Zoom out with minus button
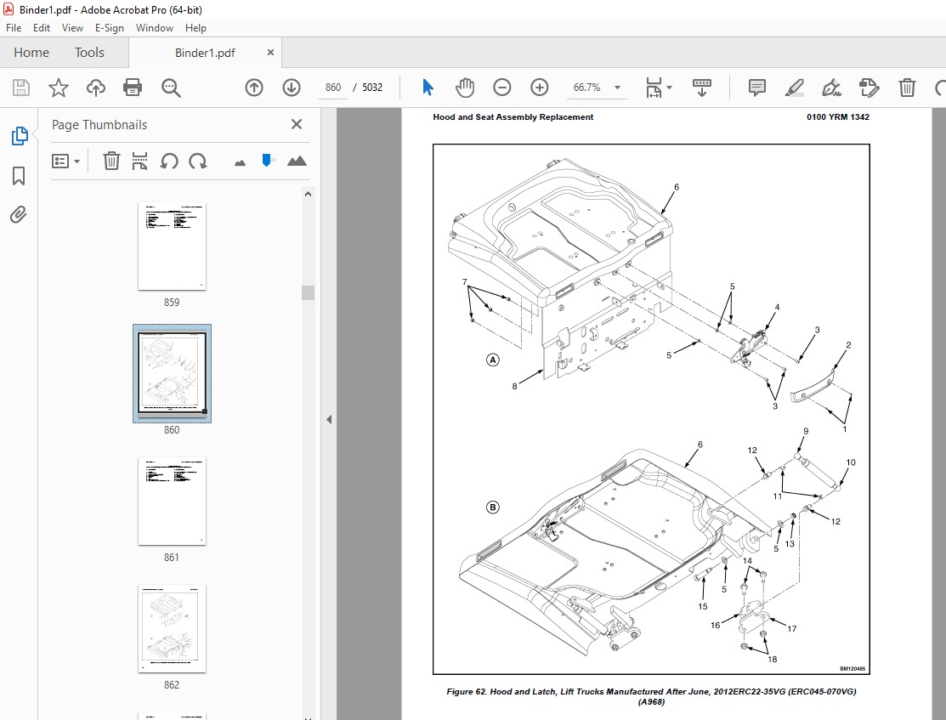 pos(502,88)
